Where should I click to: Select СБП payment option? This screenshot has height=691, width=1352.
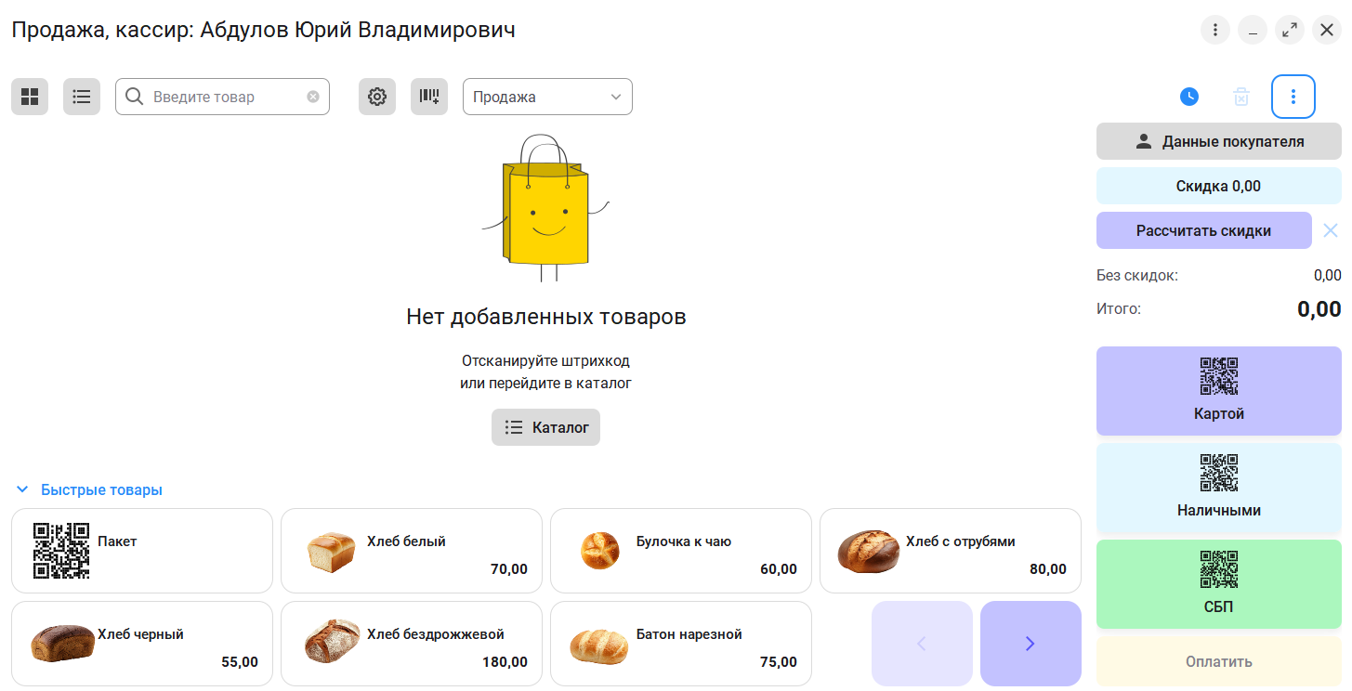pyautogui.click(x=1218, y=584)
